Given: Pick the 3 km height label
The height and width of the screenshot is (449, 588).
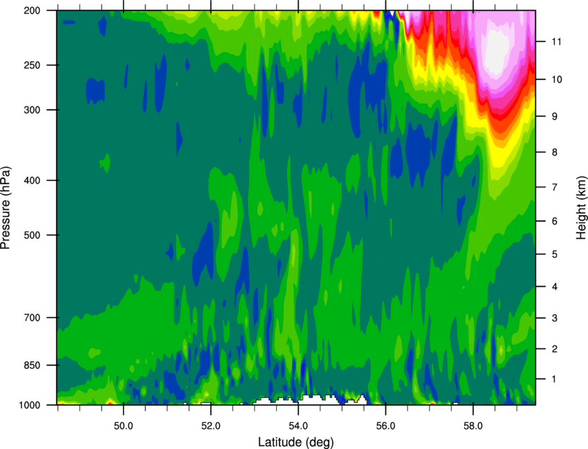Looking at the screenshot, I should tap(555, 318).
